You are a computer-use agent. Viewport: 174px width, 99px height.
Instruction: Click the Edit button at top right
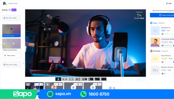[169, 4]
